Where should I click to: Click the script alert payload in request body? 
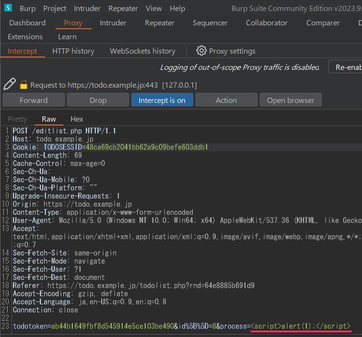(x=301, y=326)
